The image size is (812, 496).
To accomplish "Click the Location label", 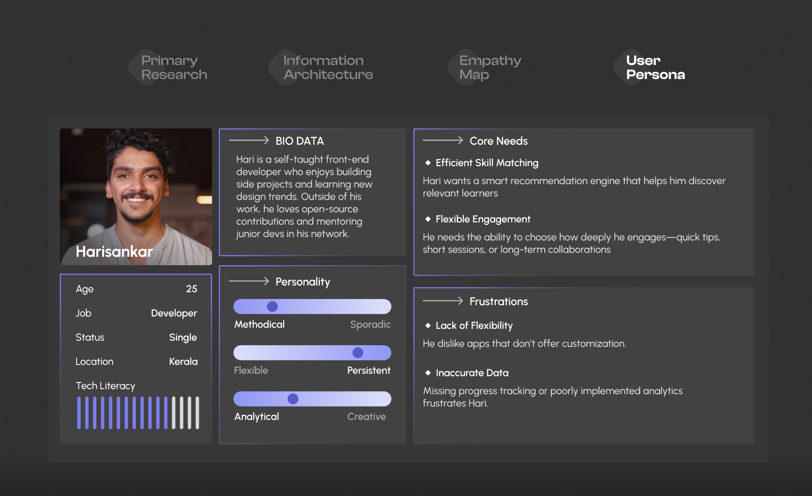I will click(94, 362).
